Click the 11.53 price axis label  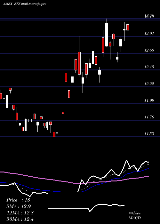click(x=149, y=134)
